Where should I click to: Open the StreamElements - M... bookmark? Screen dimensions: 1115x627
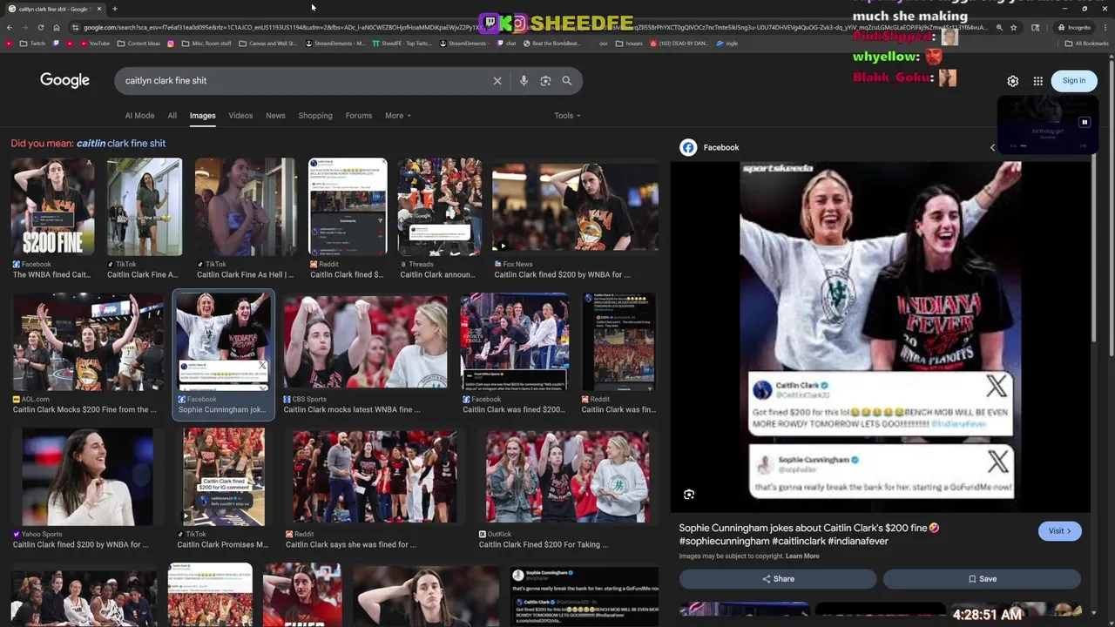click(x=335, y=43)
